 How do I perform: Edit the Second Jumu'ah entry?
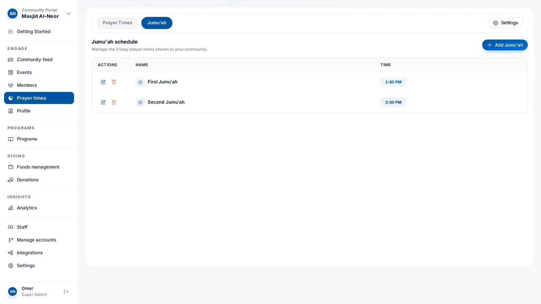pos(103,102)
